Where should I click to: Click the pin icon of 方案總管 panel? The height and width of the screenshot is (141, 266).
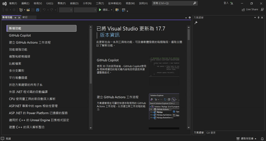click(258, 17)
